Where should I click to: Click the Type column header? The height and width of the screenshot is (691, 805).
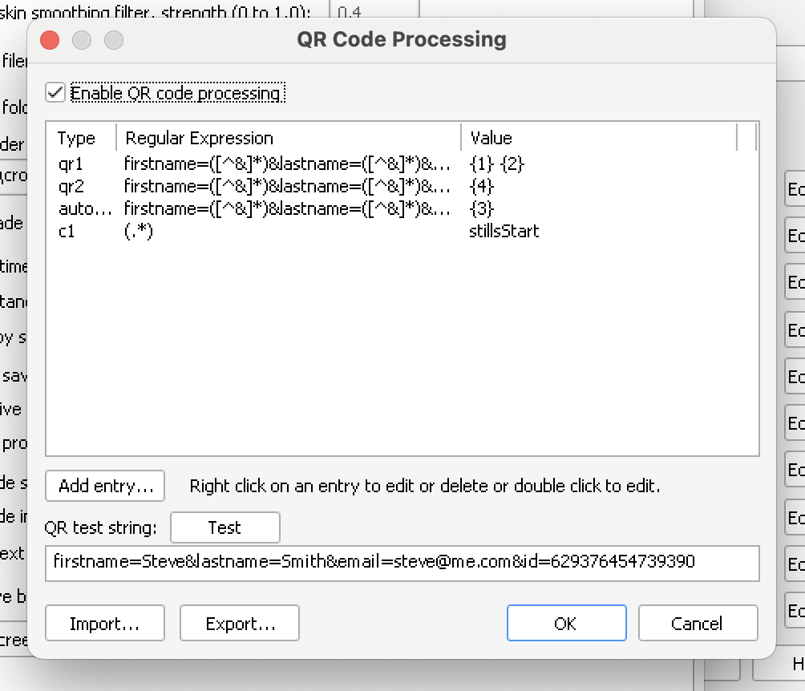(77, 139)
